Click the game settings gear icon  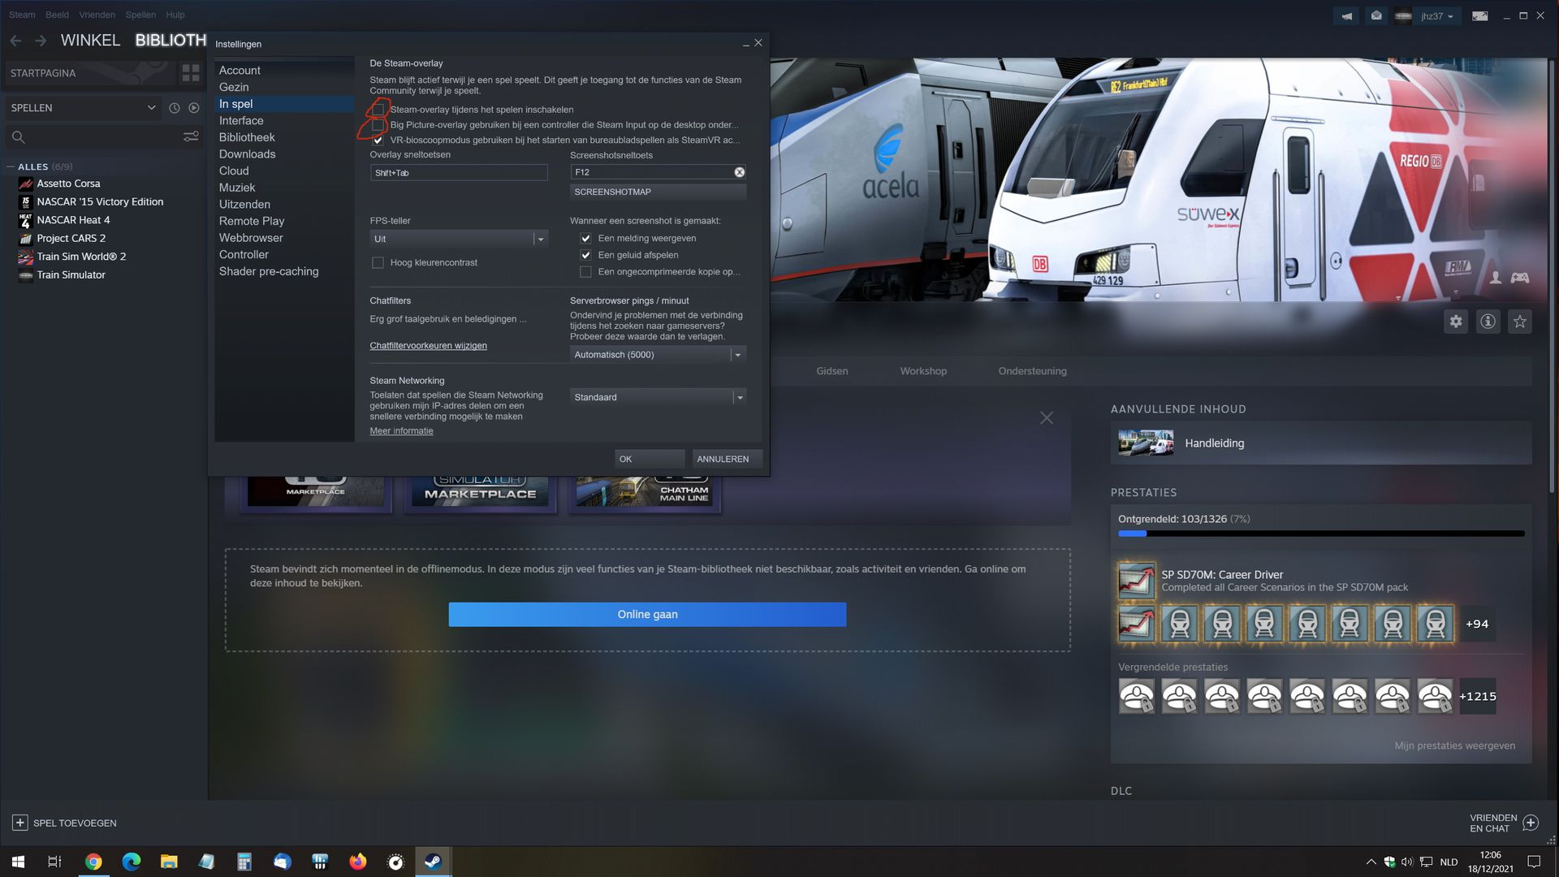[1456, 322]
